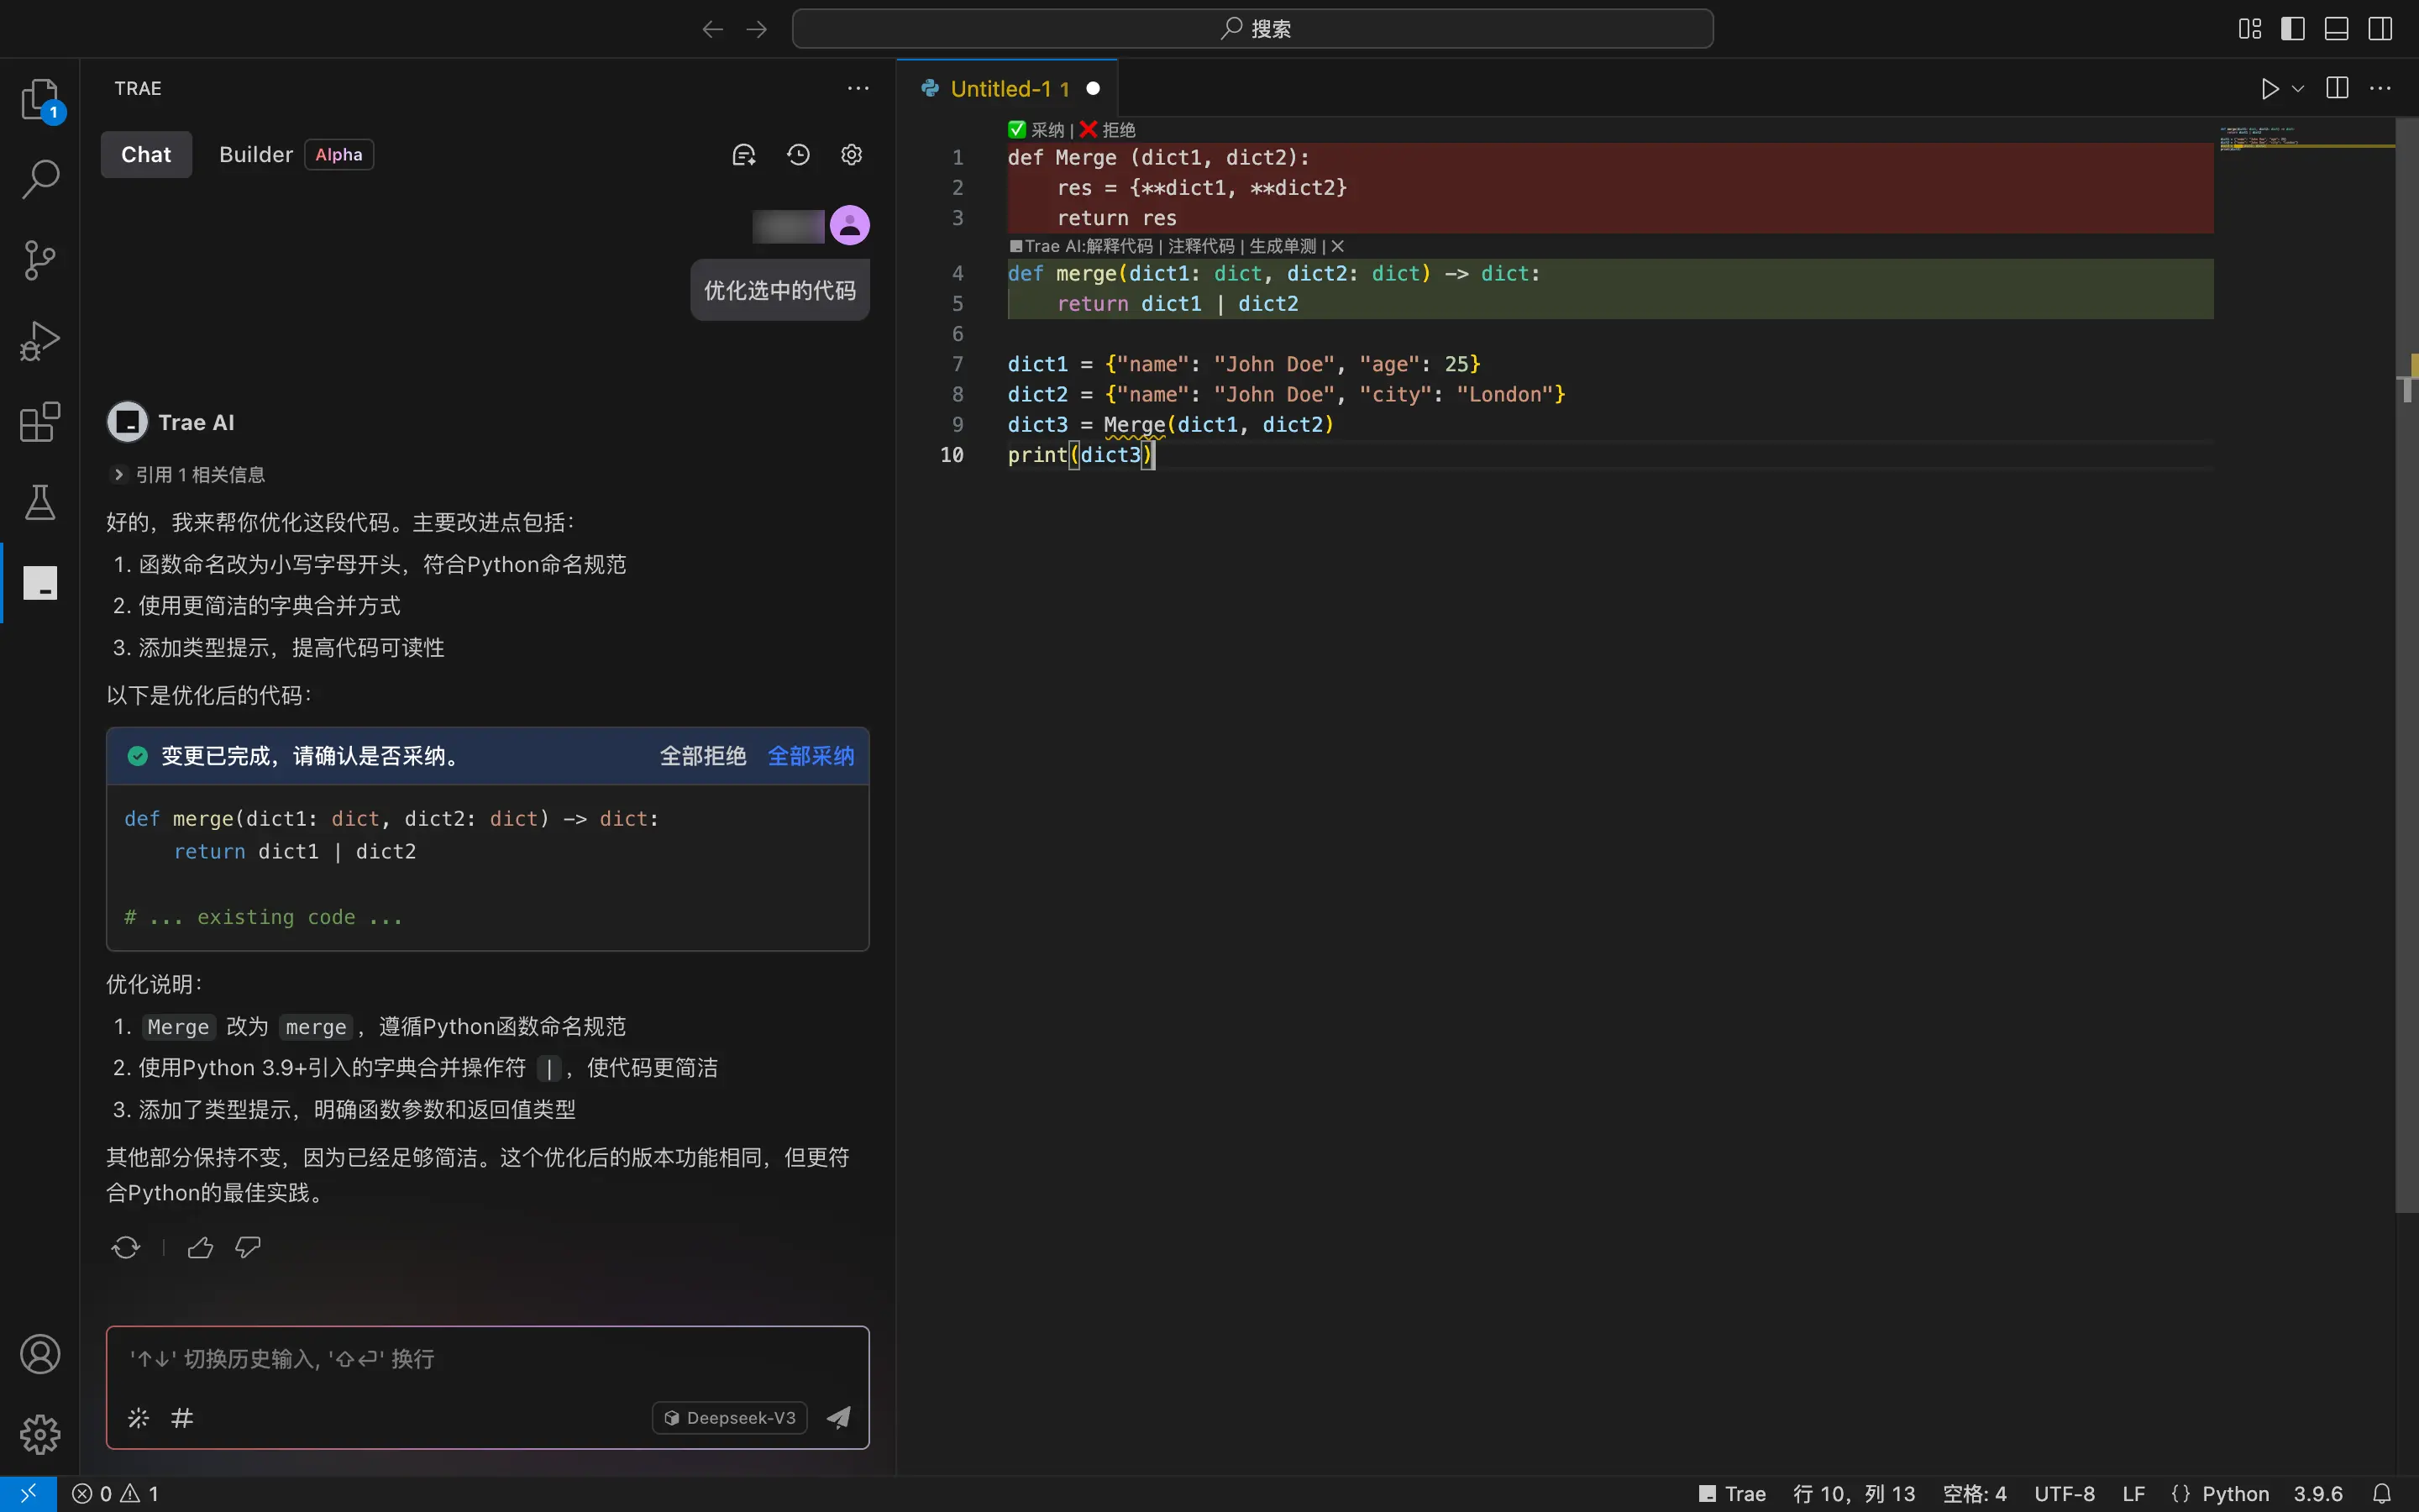Toggle the primary sidebar visibility

click(2292, 29)
